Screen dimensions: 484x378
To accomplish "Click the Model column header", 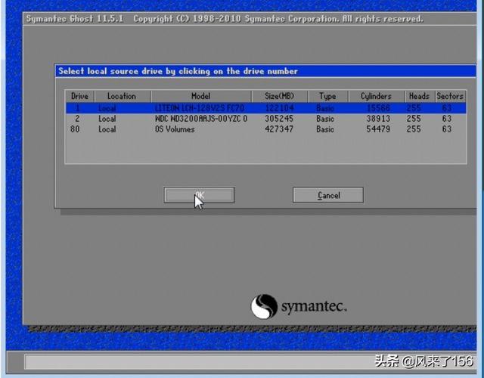I will click(x=201, y=96).
